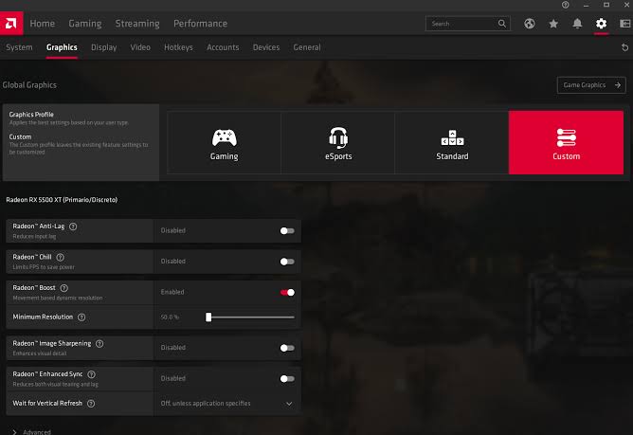This screenshot has height=435, width=633.
Task: Disable Radeon Boost toggle
Action: (287, 293)
